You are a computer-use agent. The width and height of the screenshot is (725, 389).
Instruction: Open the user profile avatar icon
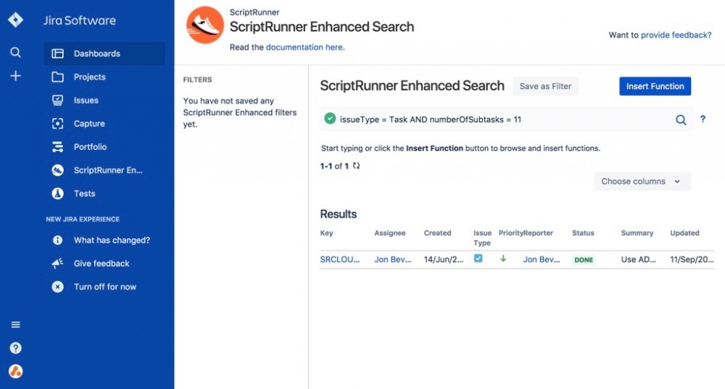pyautogui.click(x=15, y=372)
